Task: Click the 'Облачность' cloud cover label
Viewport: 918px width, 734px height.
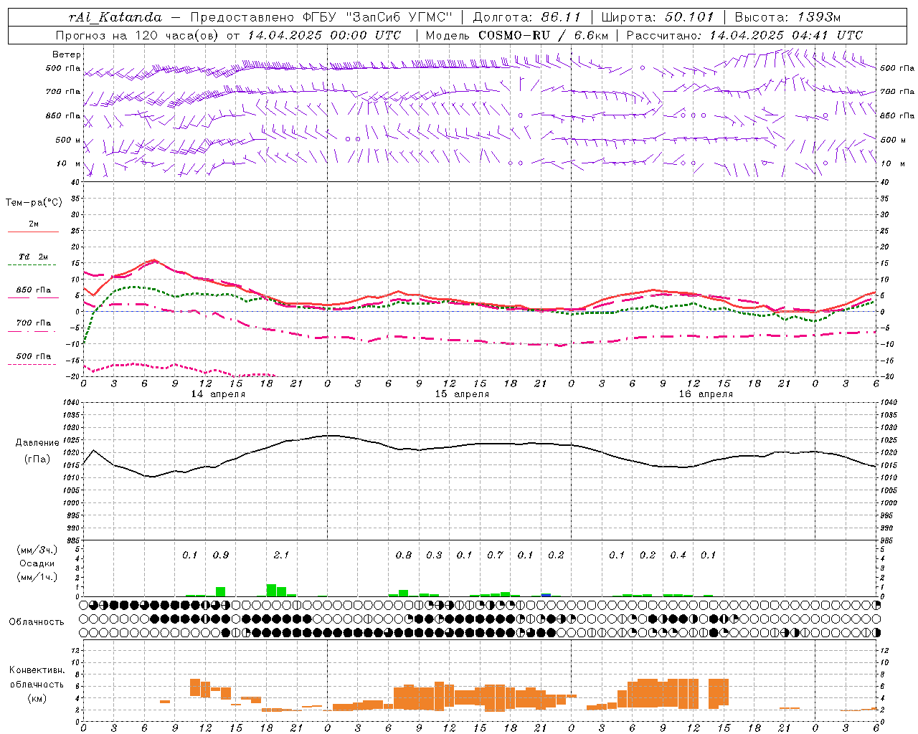Action: [37, 622]
